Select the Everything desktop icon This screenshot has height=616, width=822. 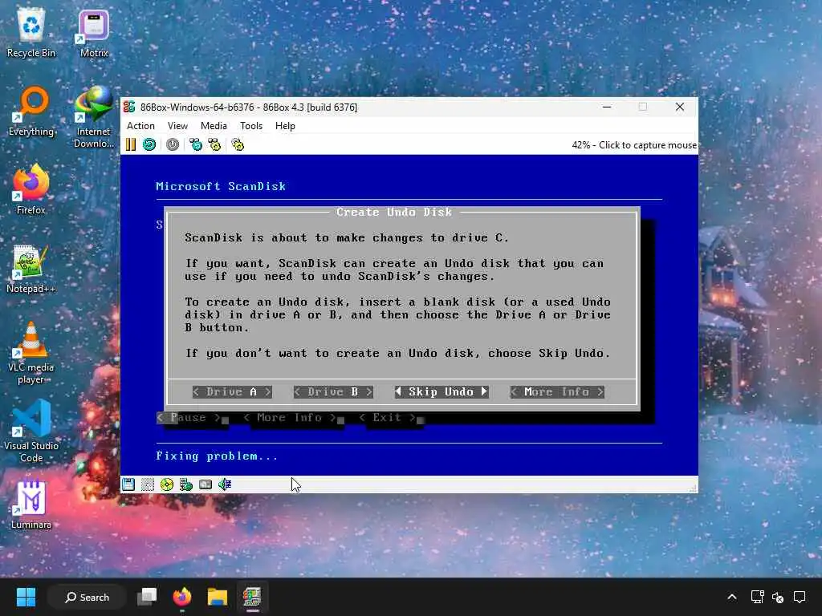coord(31,111)
